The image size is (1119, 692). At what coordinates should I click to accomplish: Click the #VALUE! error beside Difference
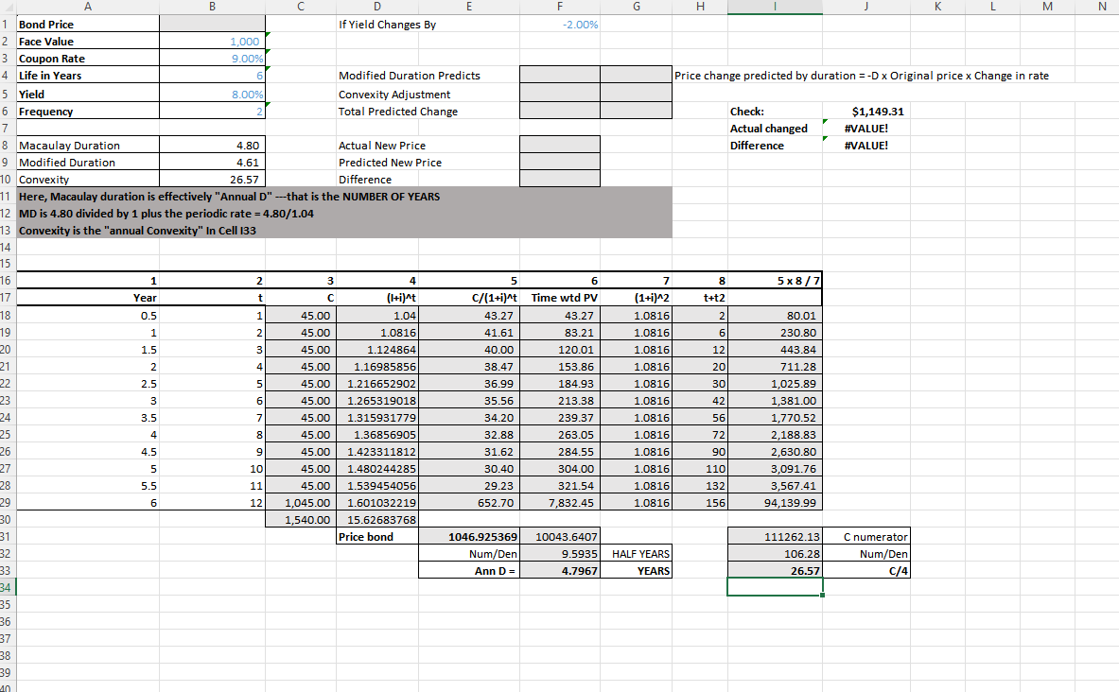click(866, 145)
